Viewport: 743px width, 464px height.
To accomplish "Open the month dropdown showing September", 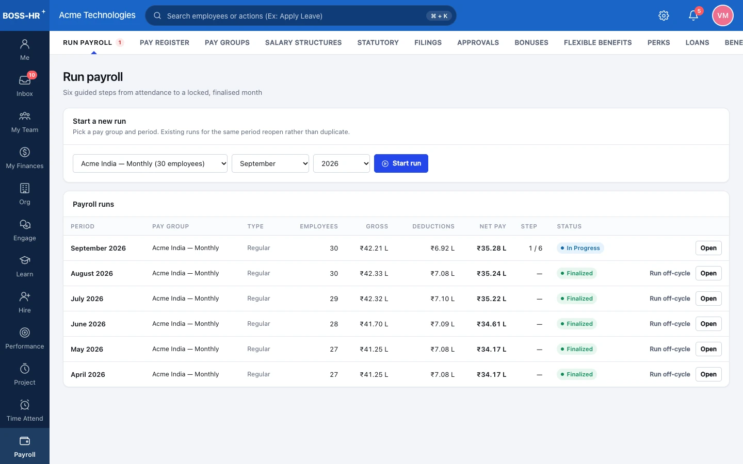I will click(270, 163).
